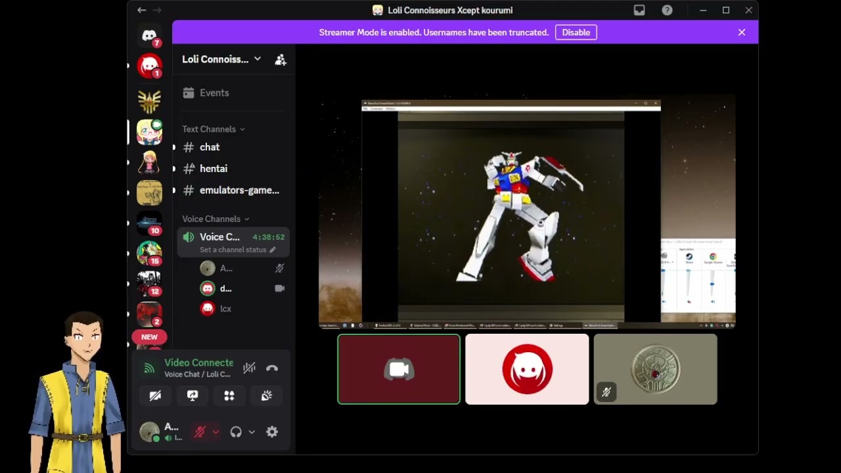Click the muted mic badge on coin tile
This screenshot has width=841, height=473.
pyautogui.click(x=606, y=392)
